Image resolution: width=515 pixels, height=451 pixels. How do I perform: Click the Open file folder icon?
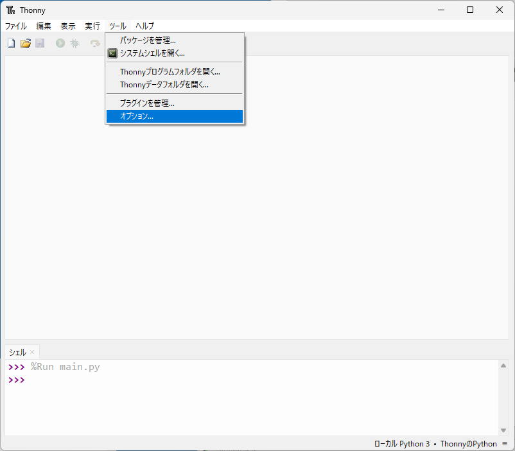[26, 43]
